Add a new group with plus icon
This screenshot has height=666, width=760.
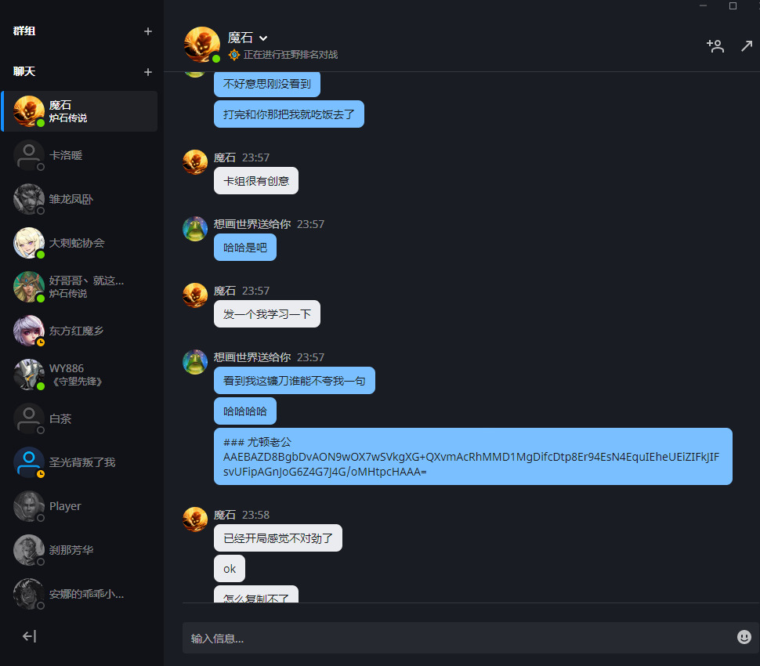pos(148,31)
